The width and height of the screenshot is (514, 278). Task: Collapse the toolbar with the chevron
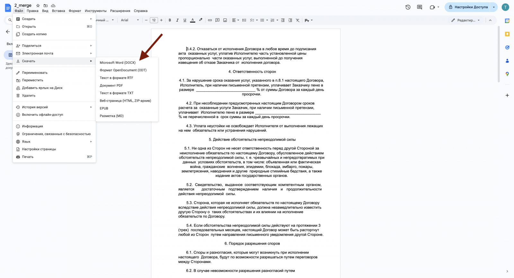click(x=490, y=20)
